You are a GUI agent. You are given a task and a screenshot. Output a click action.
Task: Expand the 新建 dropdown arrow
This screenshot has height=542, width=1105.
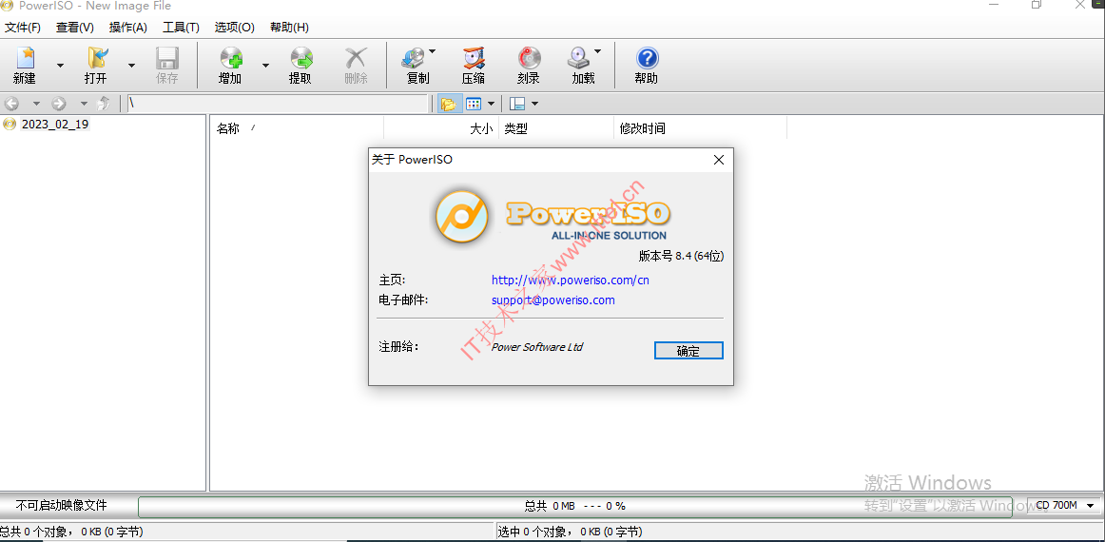[x=60, y=66]
